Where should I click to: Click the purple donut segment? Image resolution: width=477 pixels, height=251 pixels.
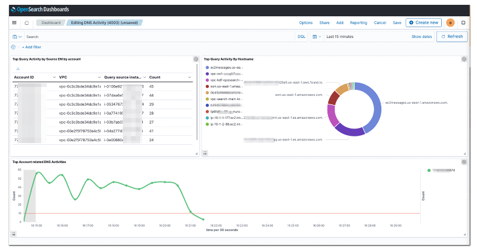[x=350, y=130]
